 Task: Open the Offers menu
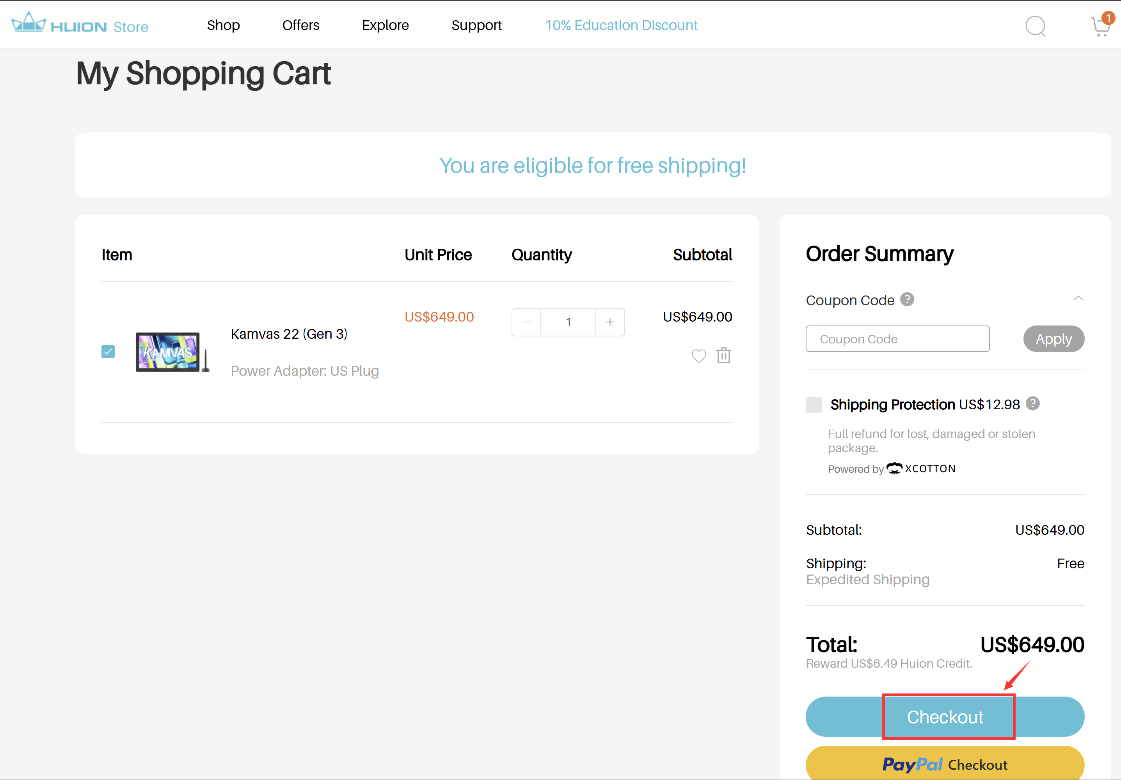tap(301, 25)
